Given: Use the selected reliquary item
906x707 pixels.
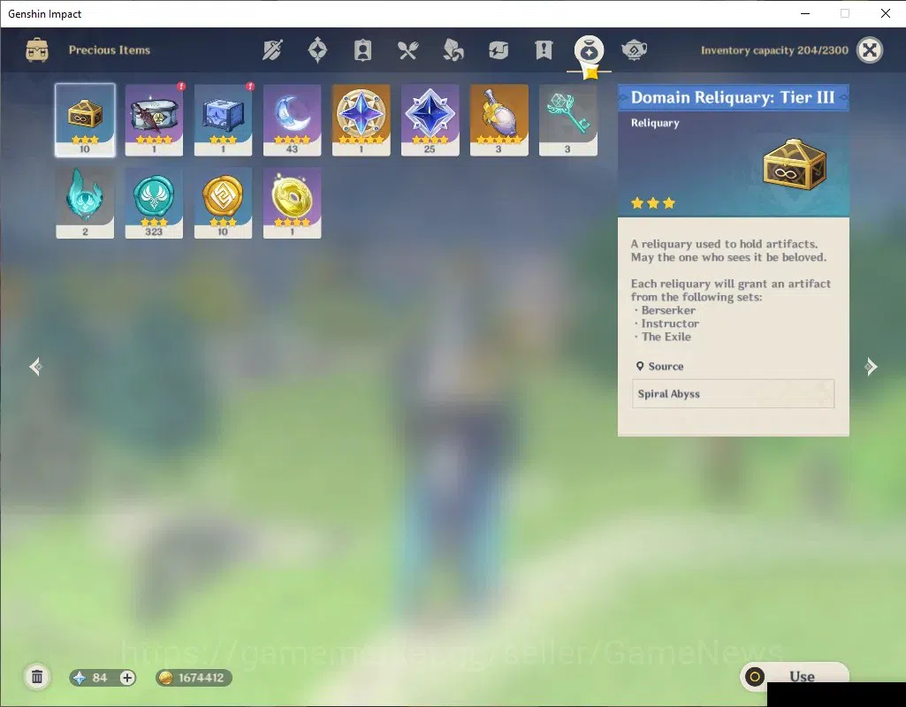Looking at the screenshot, I should 795,676.
